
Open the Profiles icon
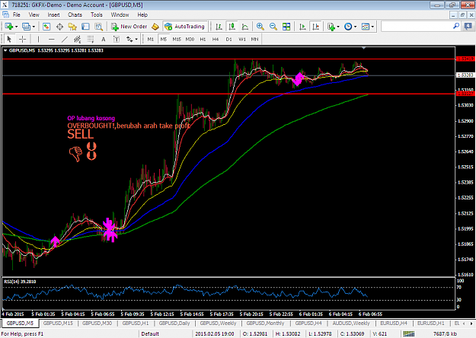[x=26, y=27]
